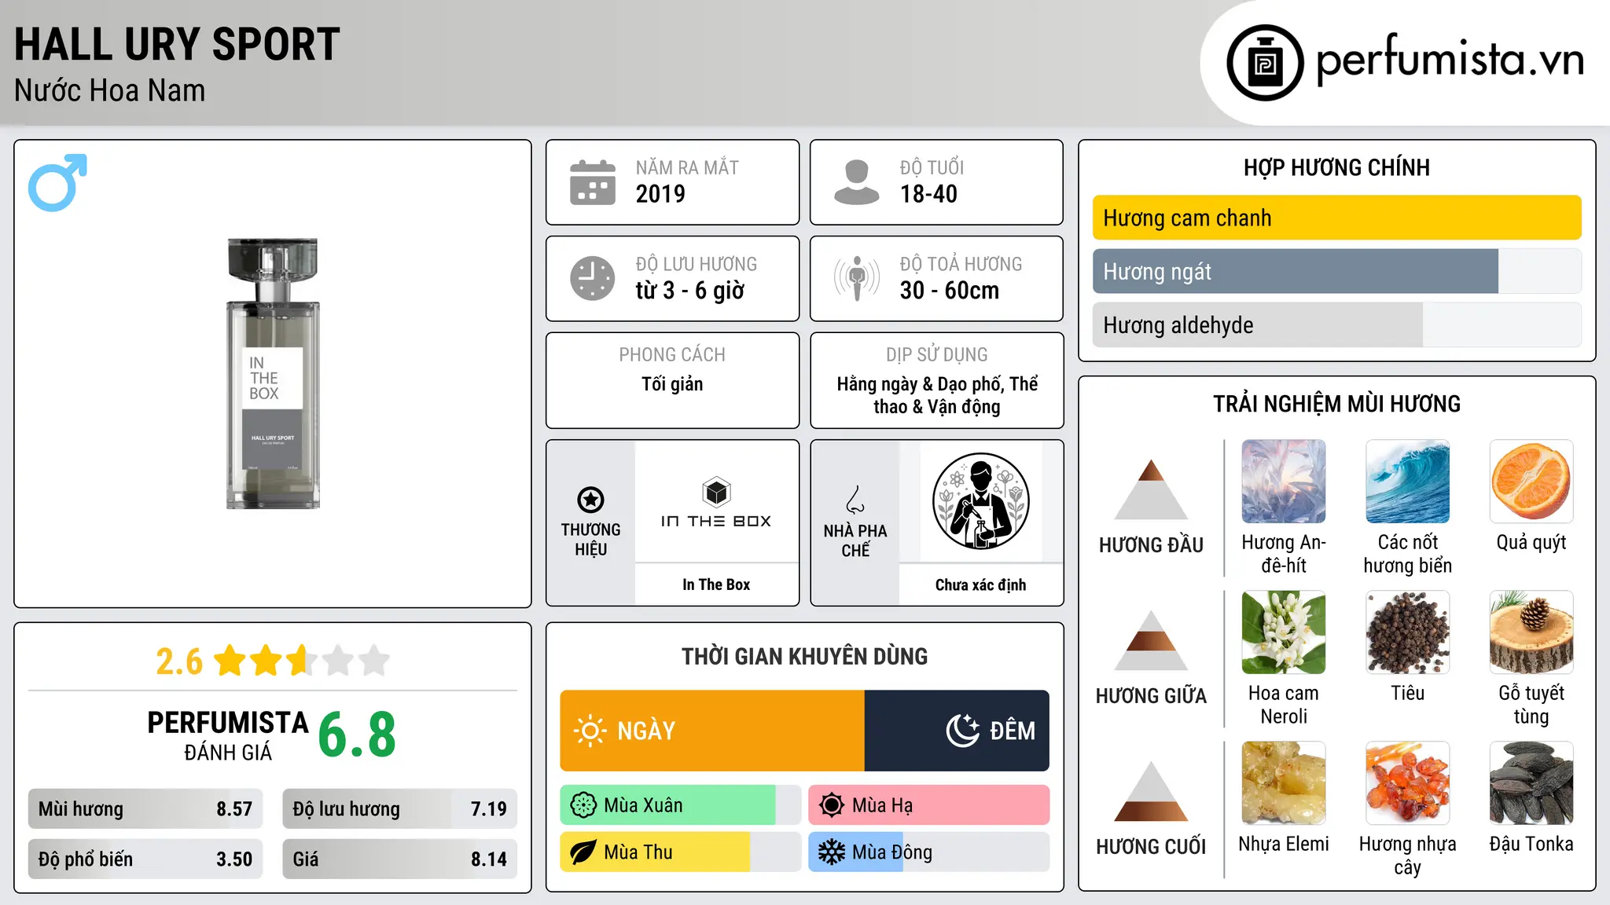Viewport: 1610px width, 905px height.
Task: Click the release year 2019 value
Action: [x=660, y=194]
